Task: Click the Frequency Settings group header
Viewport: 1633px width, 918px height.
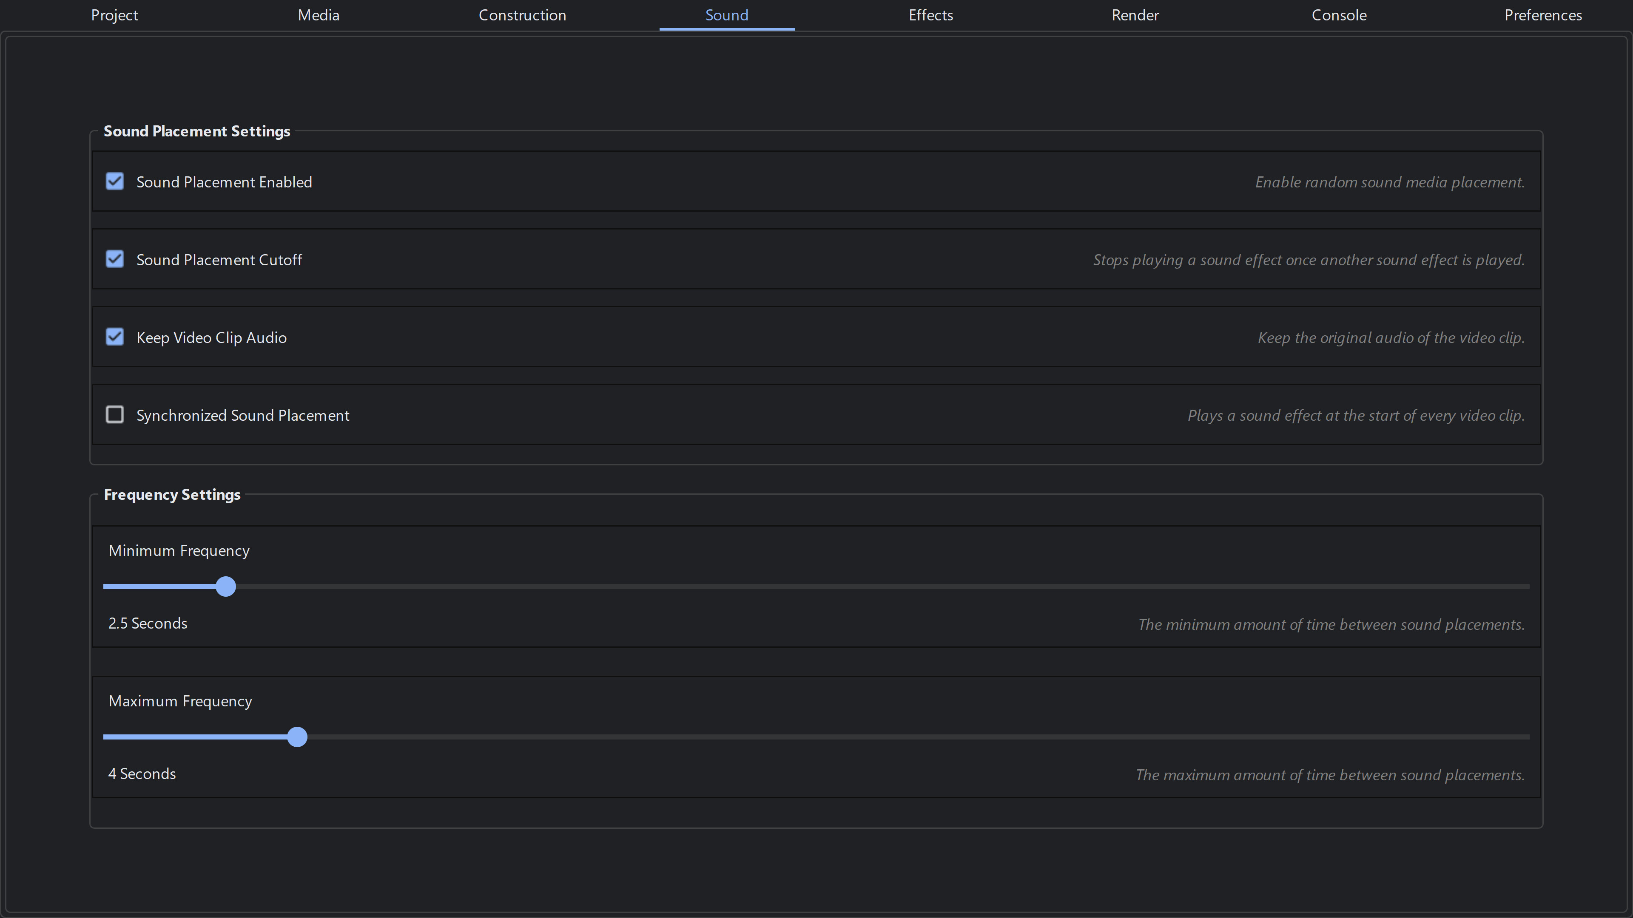Action: click(172, 495)
